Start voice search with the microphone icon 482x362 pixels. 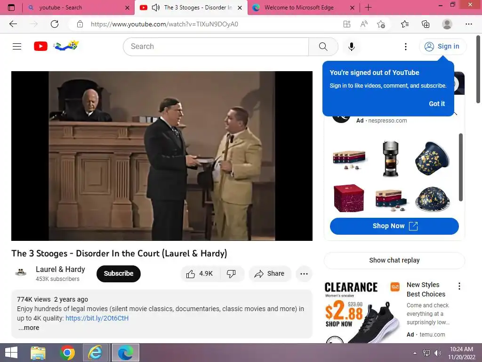[x=351, y=47]
